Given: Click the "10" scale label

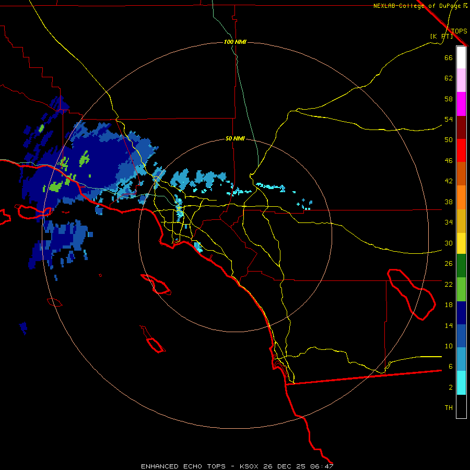Looking at the screenshot, I should [x=449, y=346].
